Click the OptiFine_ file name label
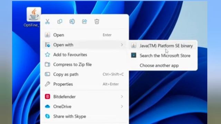This screenshot has height=124, width=221. (32, 25)
